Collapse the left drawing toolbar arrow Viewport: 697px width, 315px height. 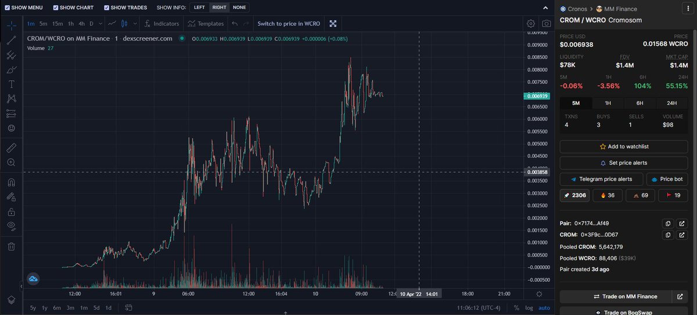22,286
